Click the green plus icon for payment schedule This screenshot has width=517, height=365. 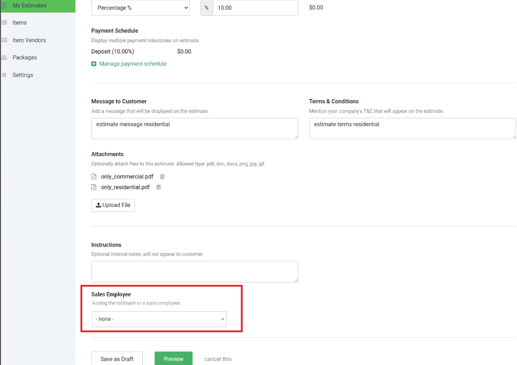[x=94, y=64]
